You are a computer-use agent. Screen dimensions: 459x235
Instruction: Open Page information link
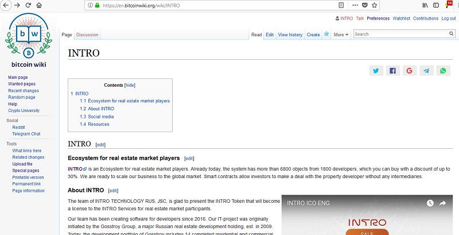pyautogui.click(x=28, y=190)
